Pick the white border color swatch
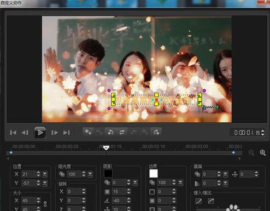 [154, 174]
